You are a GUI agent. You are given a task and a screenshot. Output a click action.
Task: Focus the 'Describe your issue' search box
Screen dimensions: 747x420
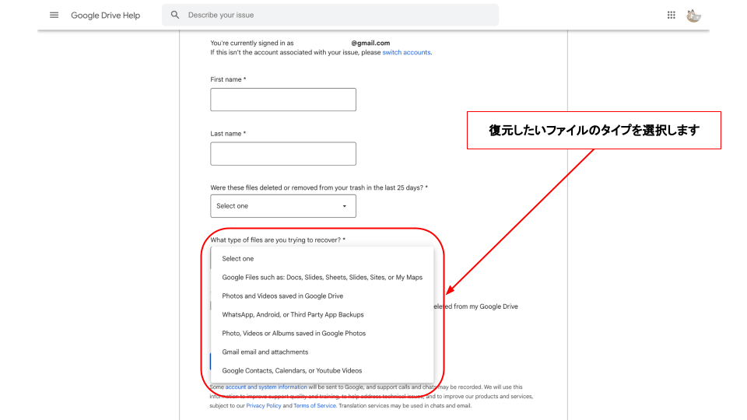click(335, 15)
